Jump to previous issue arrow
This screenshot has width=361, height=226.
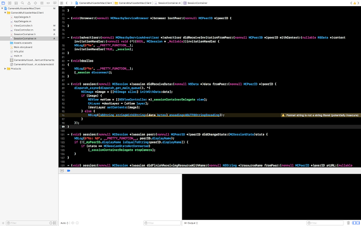click(x=351, y=3)
